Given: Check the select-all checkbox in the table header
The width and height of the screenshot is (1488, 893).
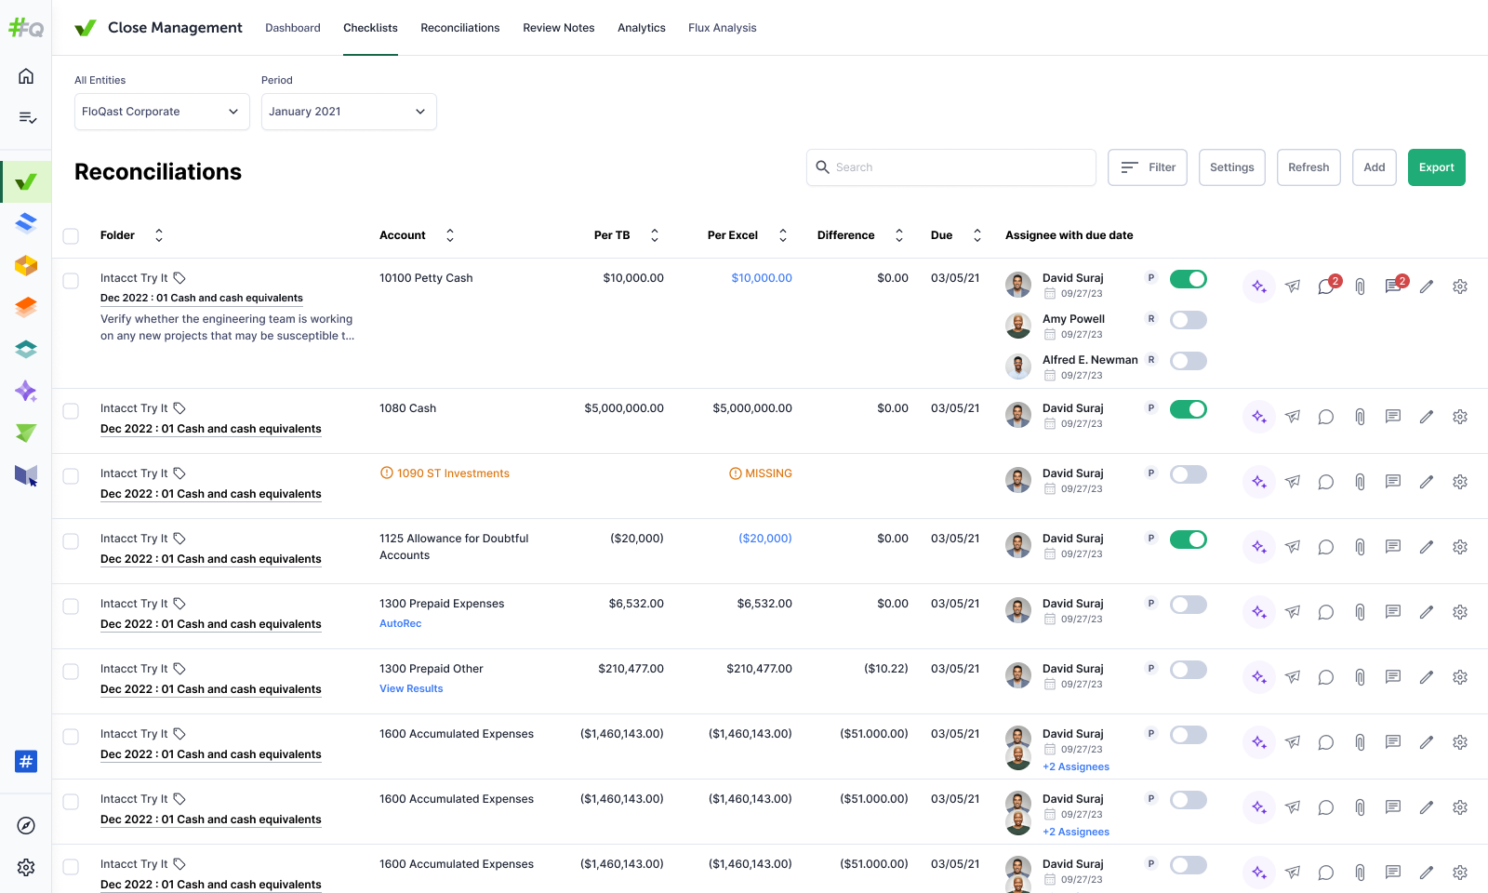Looking at the screenshot, I should pos(71,235).
